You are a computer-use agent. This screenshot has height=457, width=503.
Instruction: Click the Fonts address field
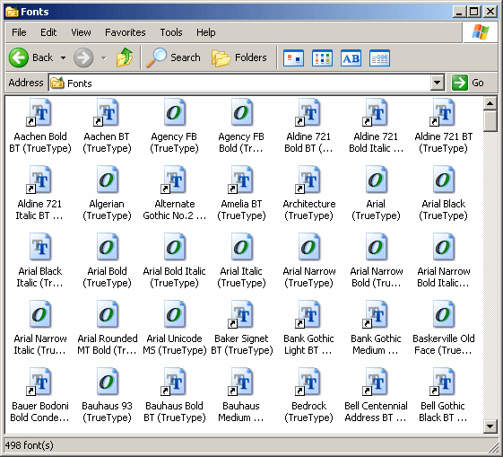239,83
